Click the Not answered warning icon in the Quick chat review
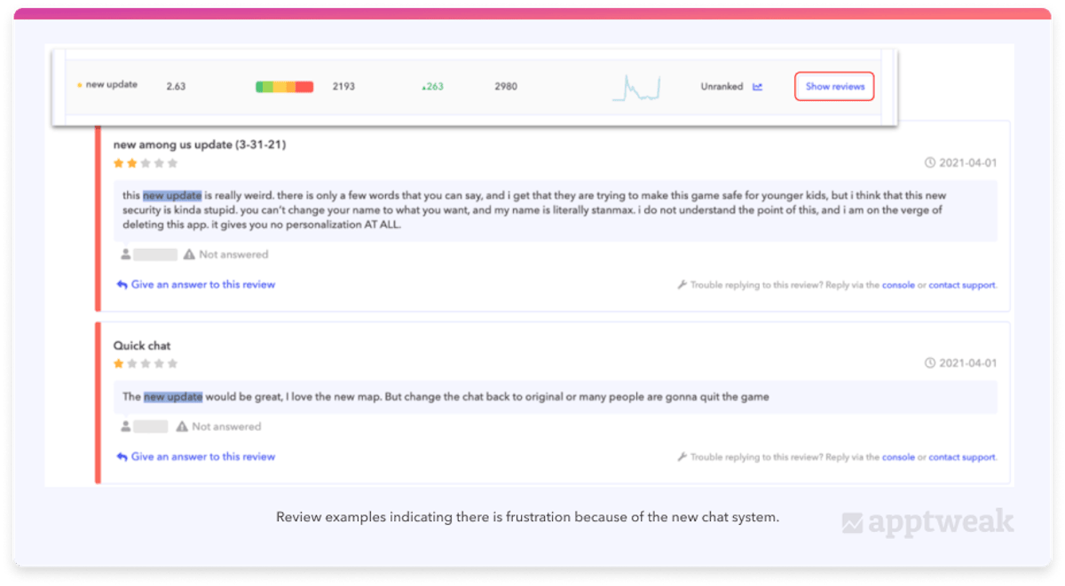The height and width of the screenshot is (586, 1065). click(182, 426)
